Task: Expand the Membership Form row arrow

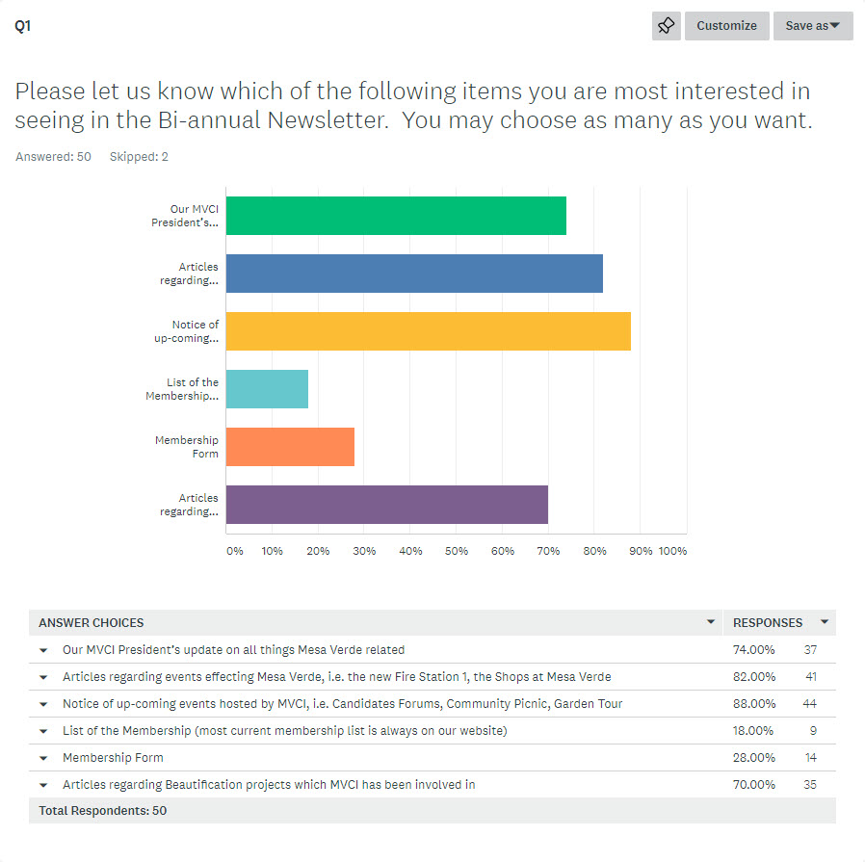Action: tap(43, 758)
